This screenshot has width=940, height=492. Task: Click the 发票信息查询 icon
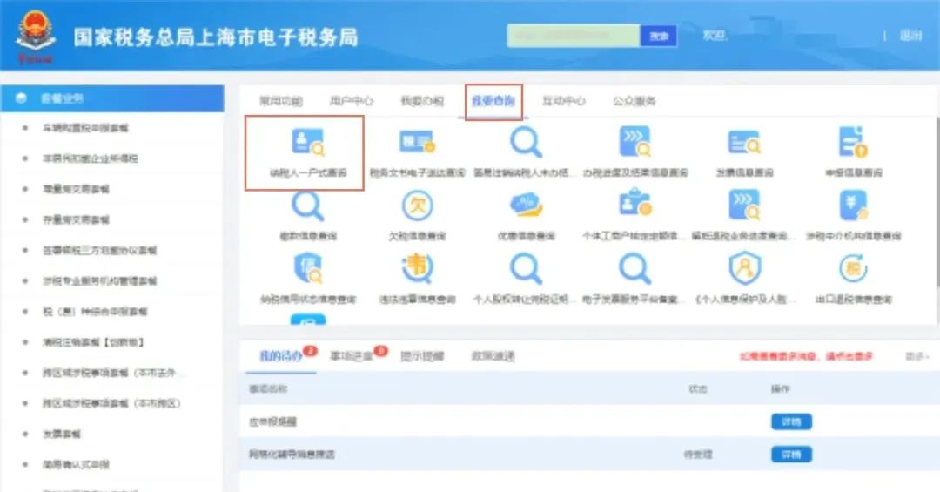point(744,142)
